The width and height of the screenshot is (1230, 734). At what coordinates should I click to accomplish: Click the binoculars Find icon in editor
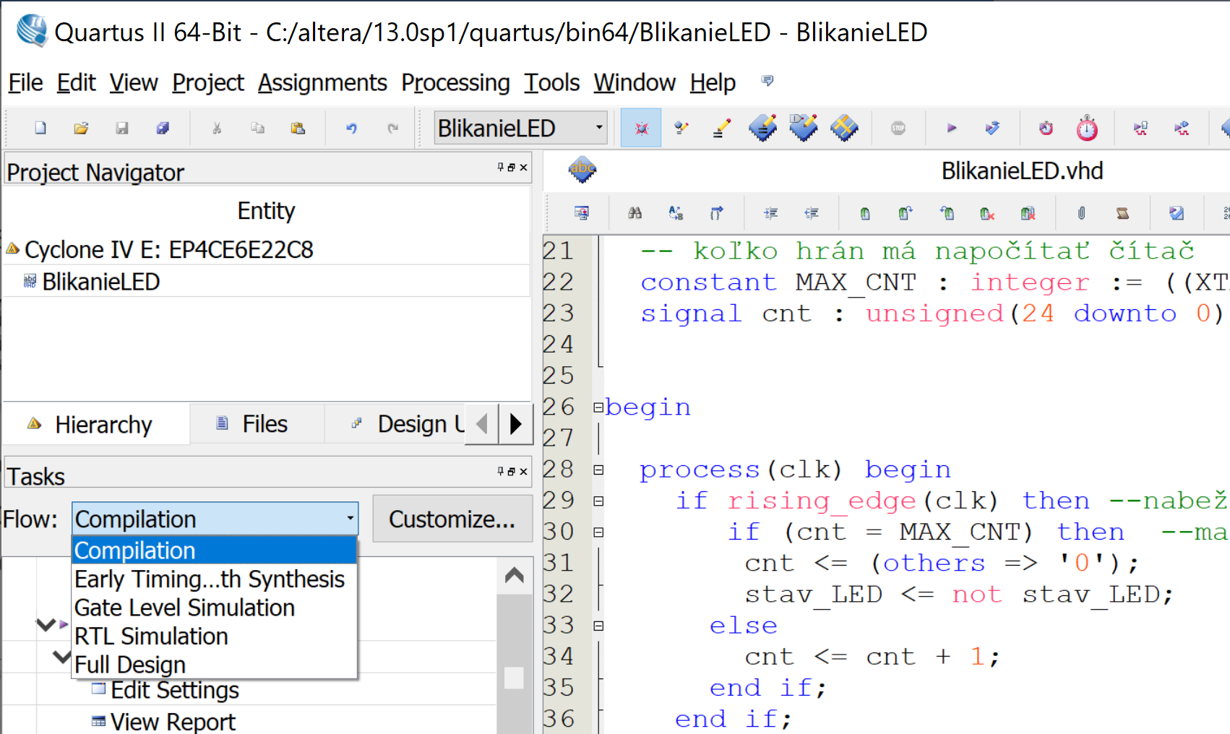point(635,213)
